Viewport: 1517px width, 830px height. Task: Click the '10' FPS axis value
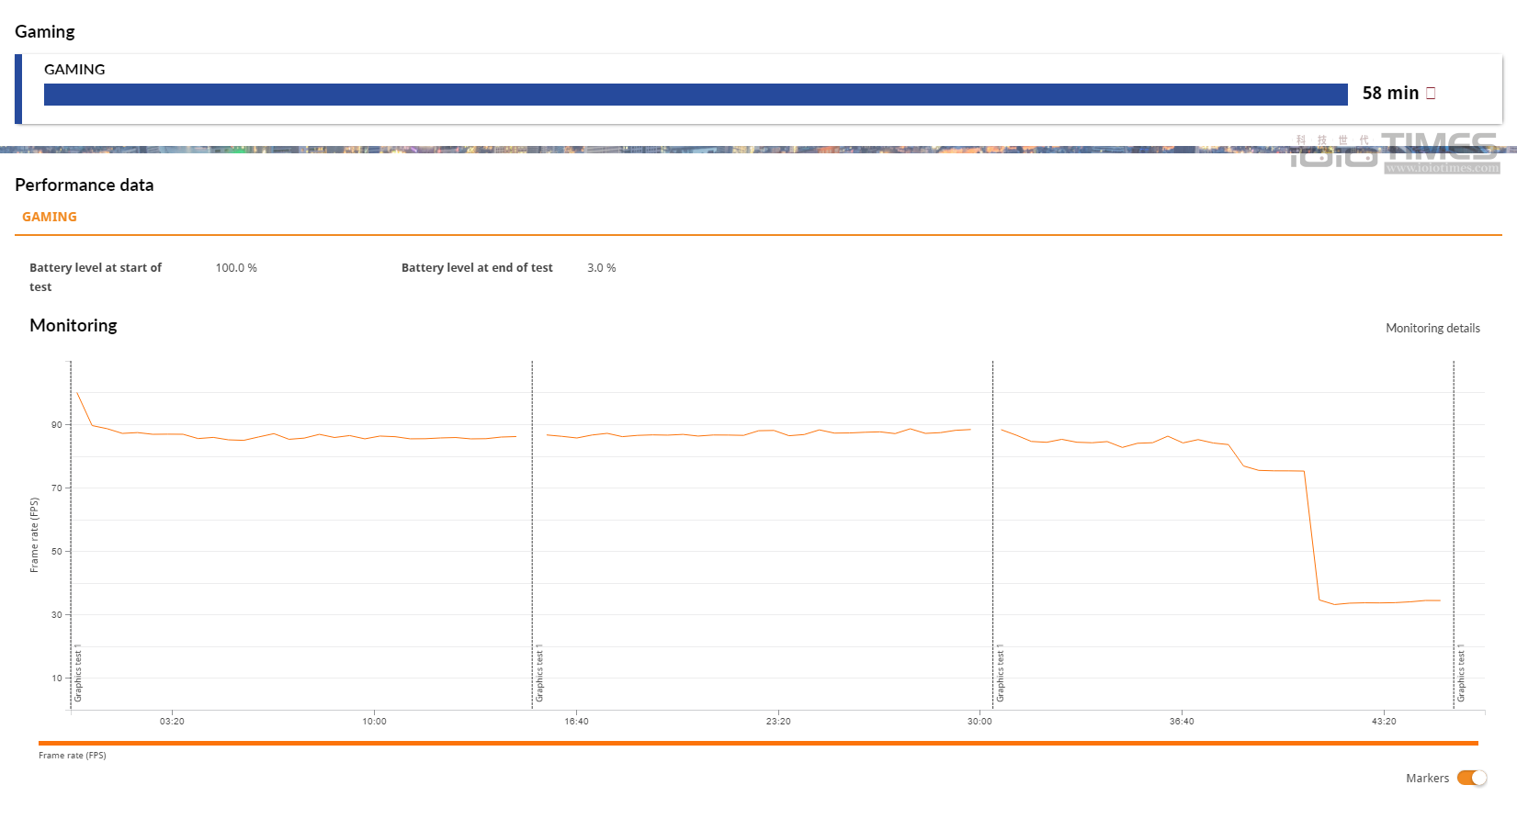[57, 679]
